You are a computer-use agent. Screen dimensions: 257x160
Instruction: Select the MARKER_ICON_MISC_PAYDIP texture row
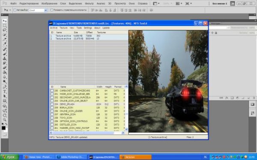[x=87, y=128]
